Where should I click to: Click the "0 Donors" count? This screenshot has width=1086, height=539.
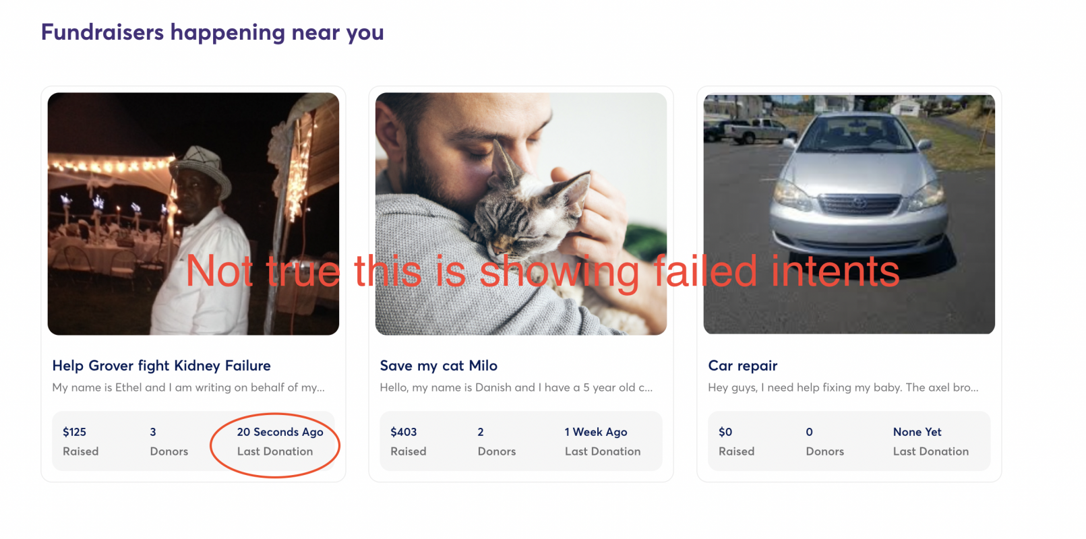click(x=824, y=441)
